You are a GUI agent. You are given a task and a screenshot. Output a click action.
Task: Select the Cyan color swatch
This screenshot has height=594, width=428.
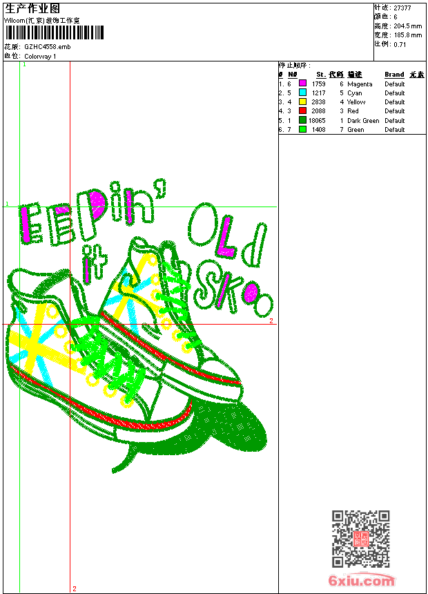coord(302,93)
